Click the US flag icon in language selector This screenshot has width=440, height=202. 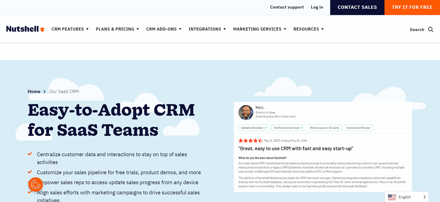tap(392, 197)
